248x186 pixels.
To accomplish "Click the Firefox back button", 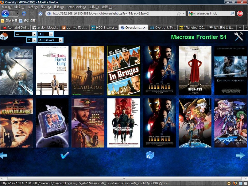I will [5, 14].
